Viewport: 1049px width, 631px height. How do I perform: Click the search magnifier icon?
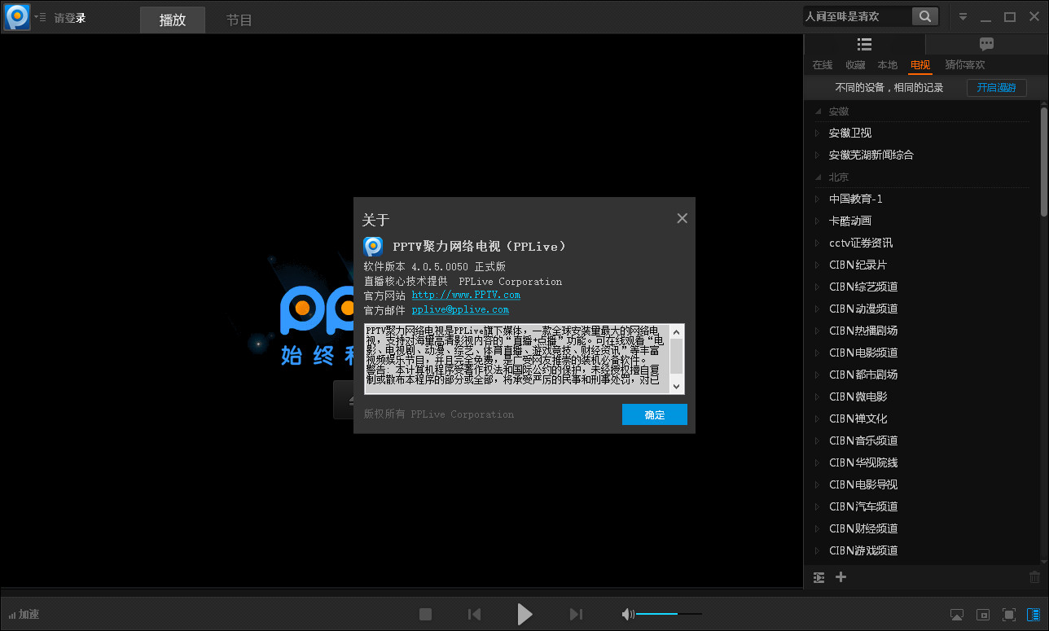pos(924,16)
